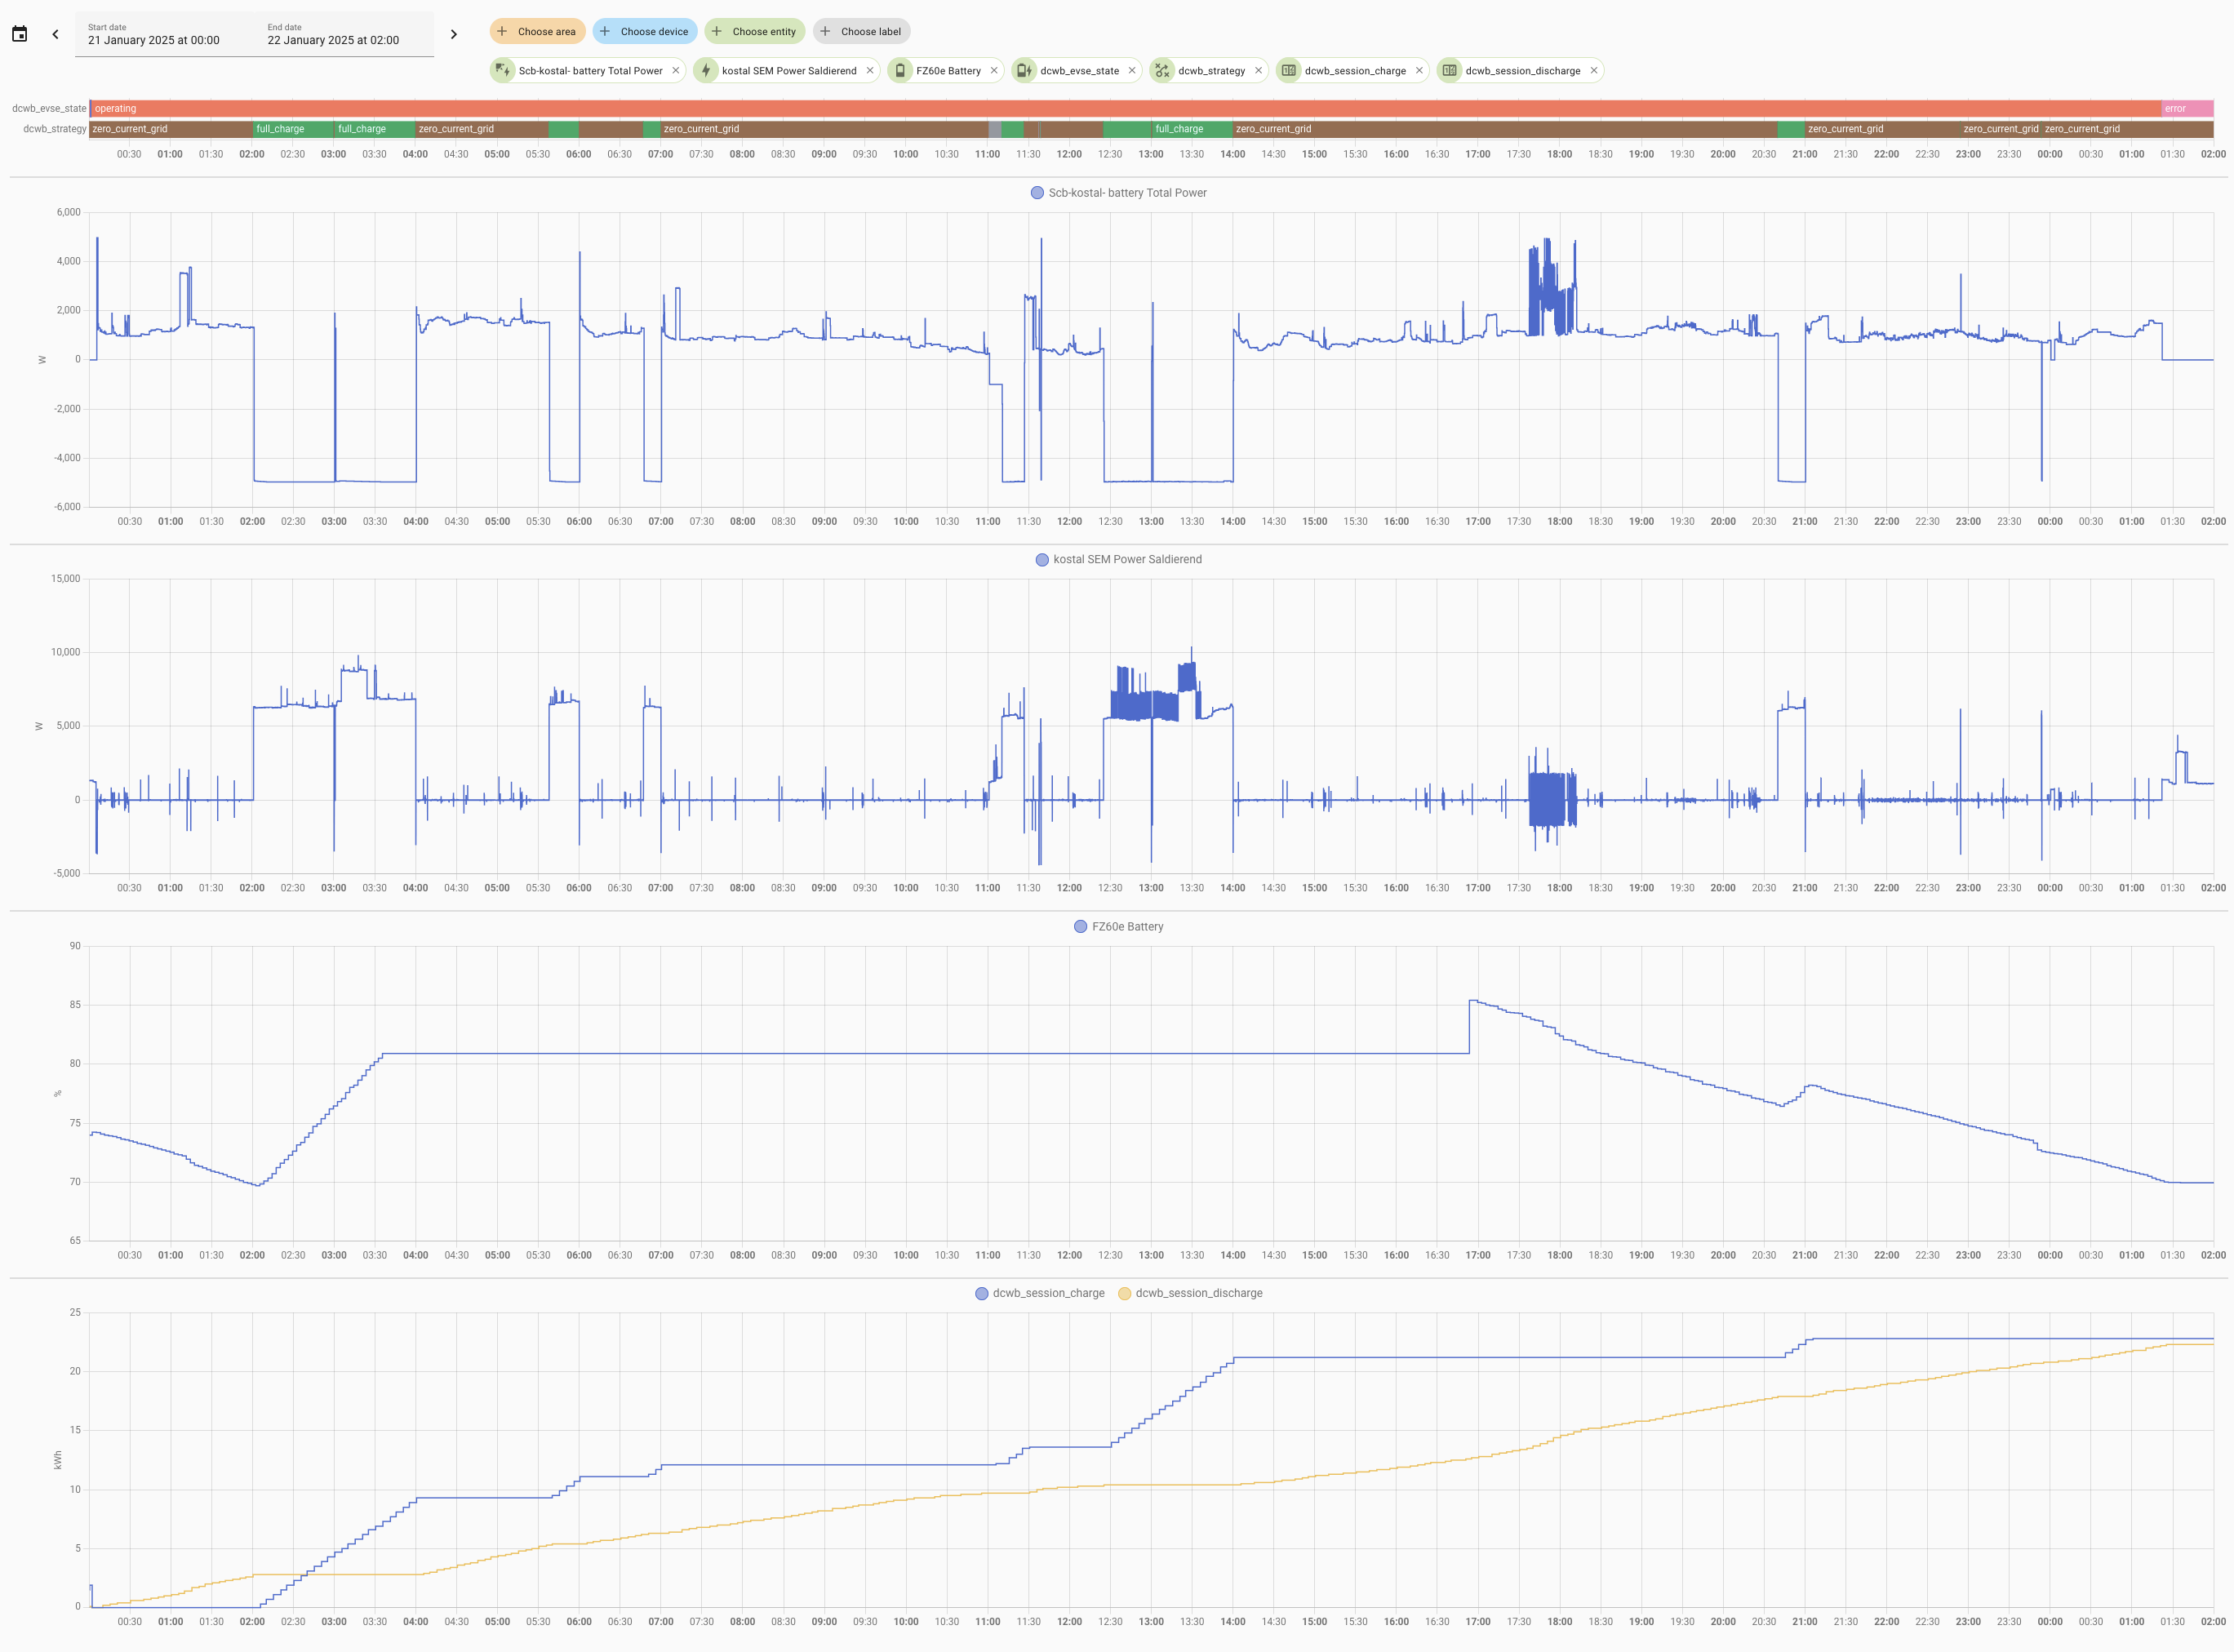The width and height of the screenshot is (2234, 1652).
Task: Click the kostal SEM Power lightning icon
Action: [706, 71]
